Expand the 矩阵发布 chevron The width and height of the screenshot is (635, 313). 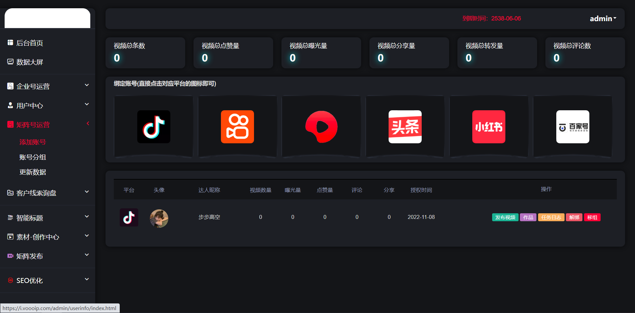pos(87,255)
